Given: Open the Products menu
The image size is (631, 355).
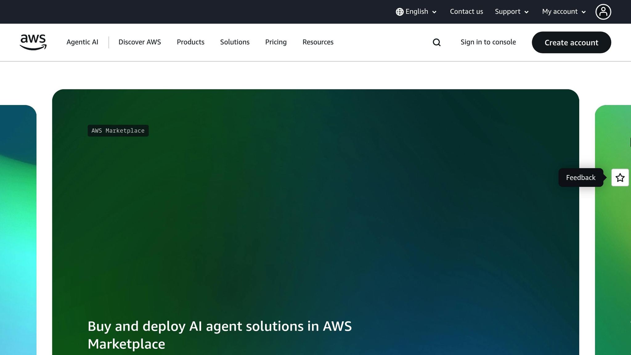Looking at the screenshot, I should tap(190, 42).
